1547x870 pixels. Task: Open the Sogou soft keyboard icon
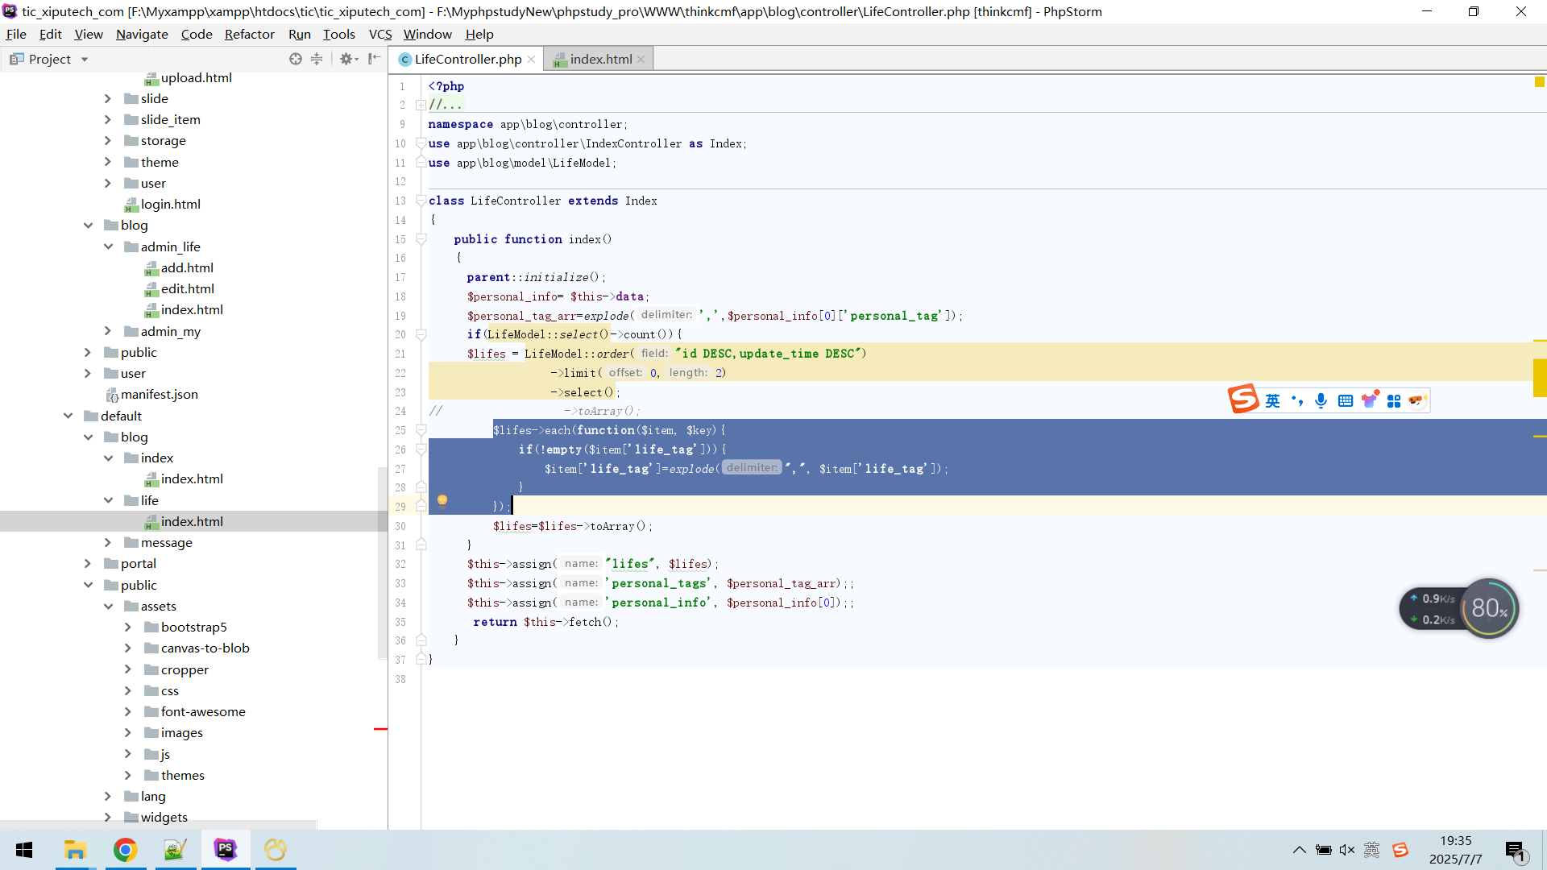click(1346, 400)
